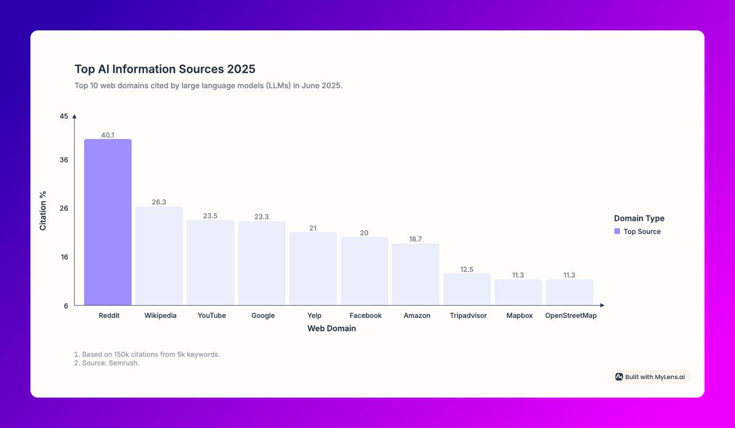Click the Top Source legend swatch

[617, 231]
